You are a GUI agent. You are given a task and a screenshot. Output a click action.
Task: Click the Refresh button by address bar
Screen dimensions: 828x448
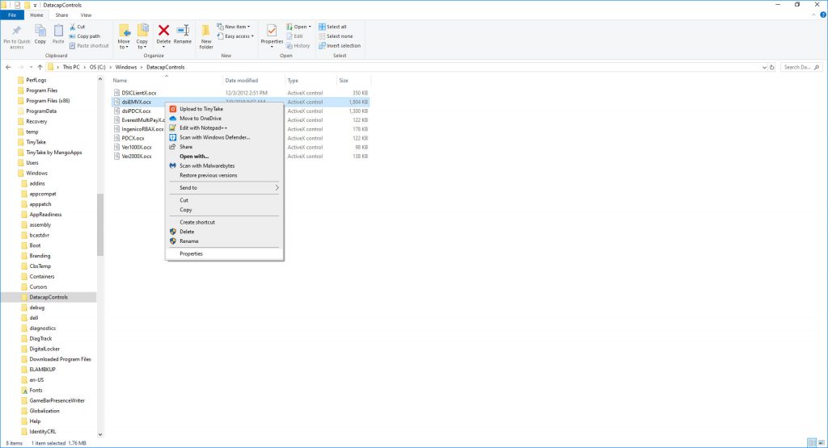pos(771,68)
